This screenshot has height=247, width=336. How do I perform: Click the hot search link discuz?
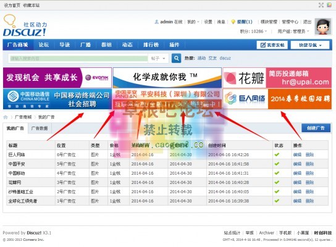[225, 58]
